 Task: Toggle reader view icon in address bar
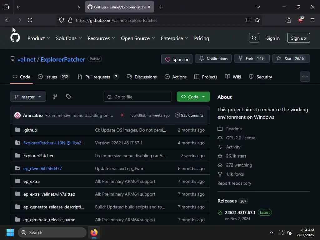[x=248, y=20]
